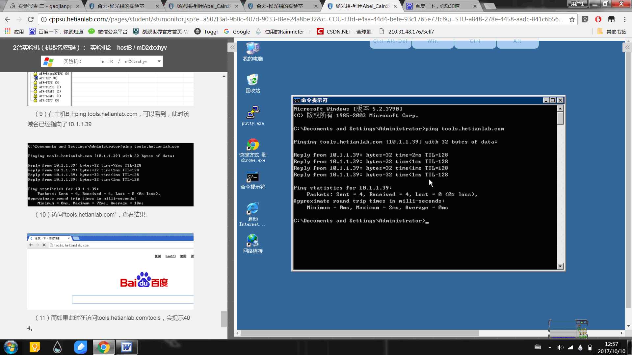632x355 pixels.
Task: Open the 其他书签 folder
Action: click(612, 32)
